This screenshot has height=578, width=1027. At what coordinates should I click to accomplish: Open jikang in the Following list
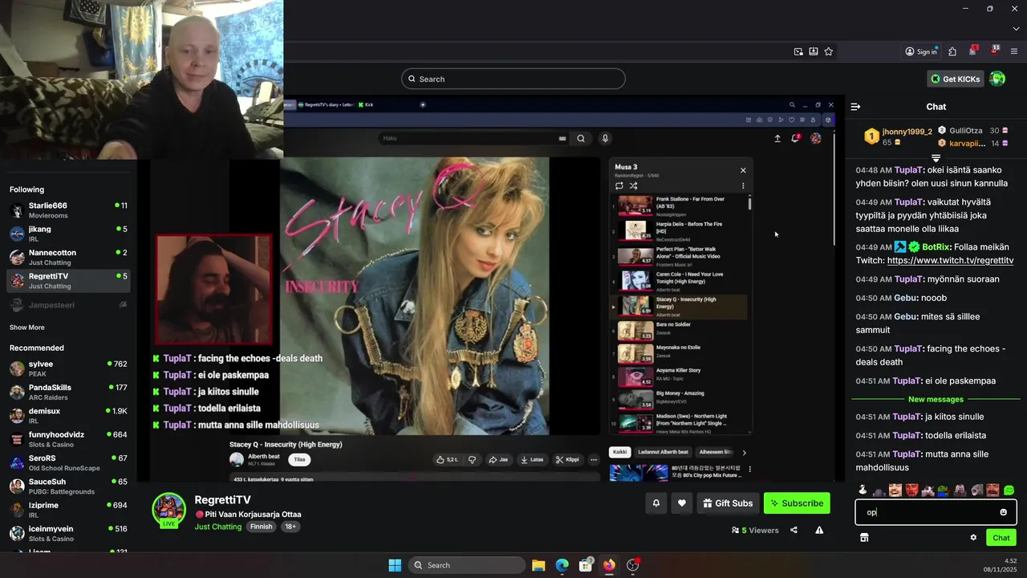pos(67,234)
